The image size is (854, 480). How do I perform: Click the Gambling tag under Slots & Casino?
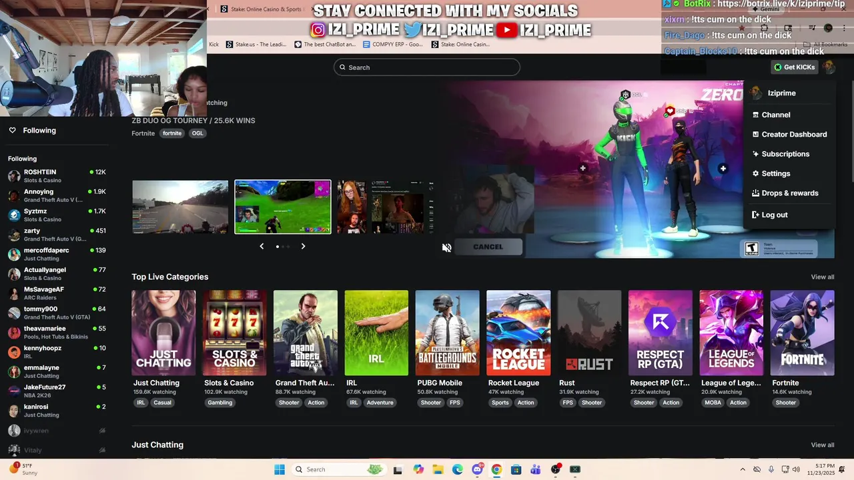pyautogui.click(x=220, y=403)
